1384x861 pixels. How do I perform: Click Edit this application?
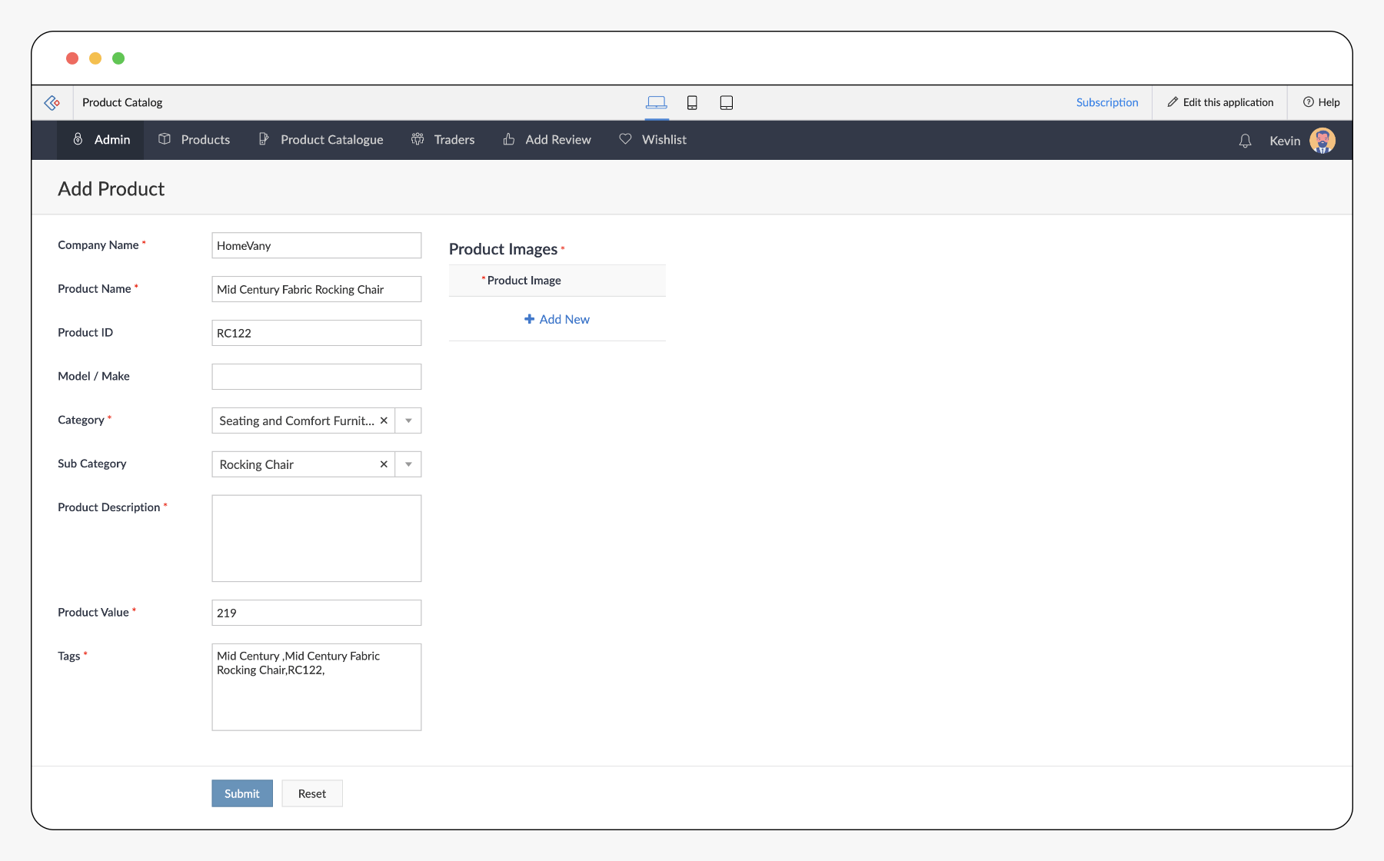click(x=1220, y=102)
